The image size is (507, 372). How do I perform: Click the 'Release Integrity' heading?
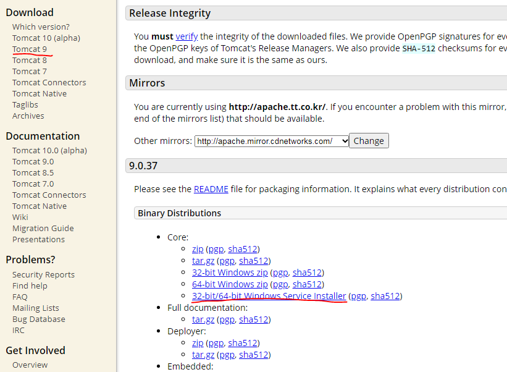pos(170,13)
